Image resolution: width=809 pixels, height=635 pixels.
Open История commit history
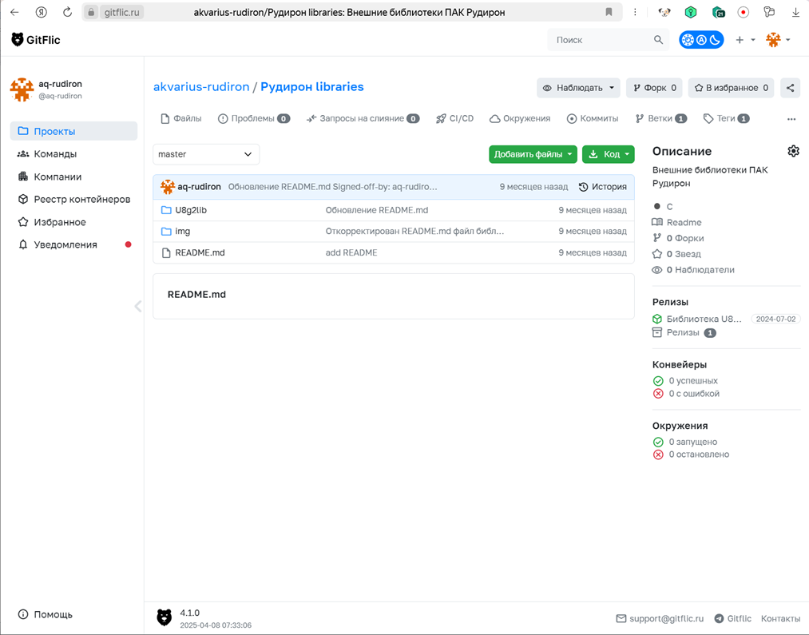click(603, 187)
